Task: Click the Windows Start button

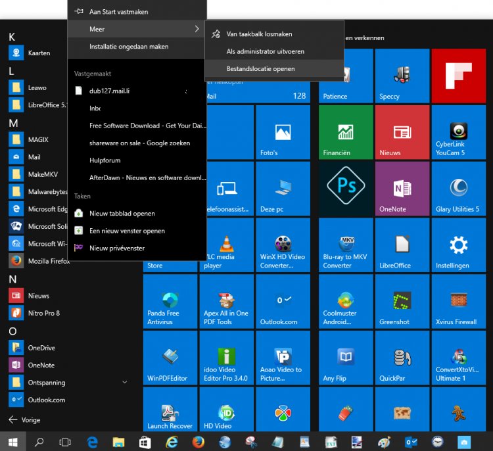Action: pos(12,442)
